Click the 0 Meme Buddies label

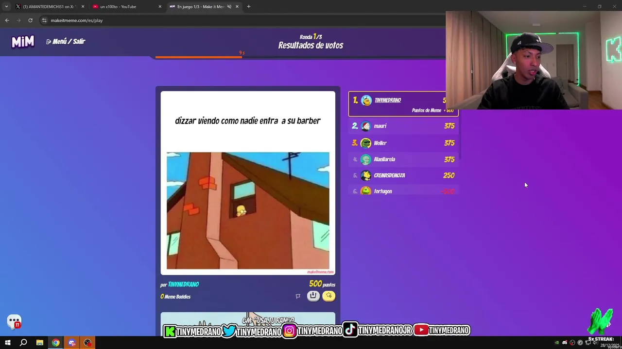175,297
